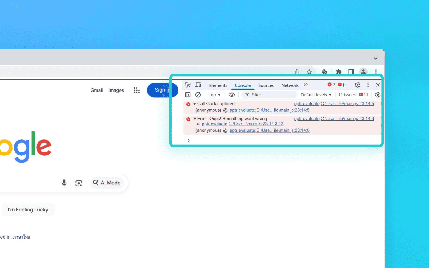Collapse the Call stack captured entry
Image resolution: width=429 pixels, height=268 pixels.
pyautogui.click(x=195, y=104)
